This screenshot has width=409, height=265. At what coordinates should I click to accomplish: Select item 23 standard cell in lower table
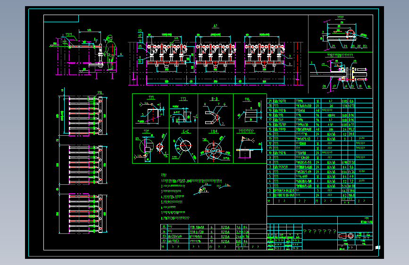(x=178, y=236)
